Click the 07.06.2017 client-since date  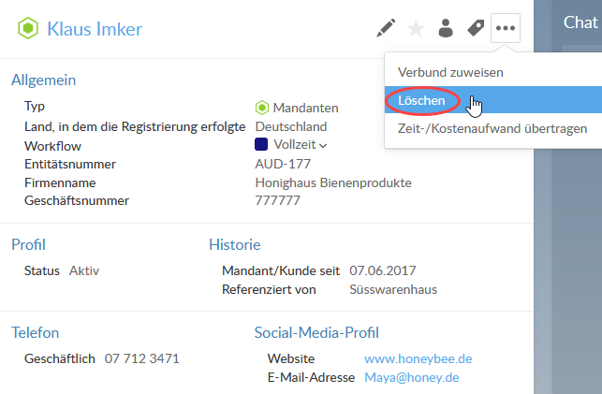click(382, 270)
